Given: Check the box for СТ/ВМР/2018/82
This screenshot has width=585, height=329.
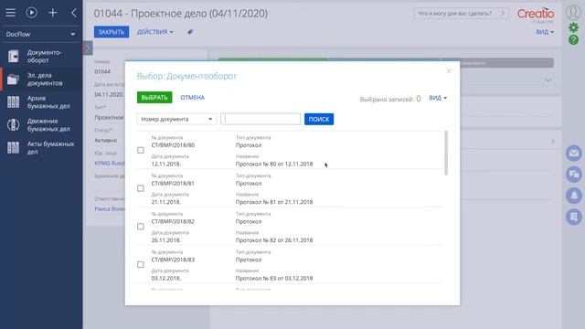Looking at the screenshot, I should [x=141, y=227].
